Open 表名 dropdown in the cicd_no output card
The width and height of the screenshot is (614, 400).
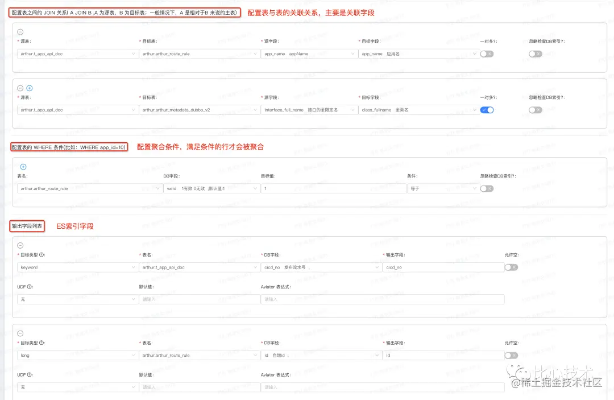click(200, 267)
